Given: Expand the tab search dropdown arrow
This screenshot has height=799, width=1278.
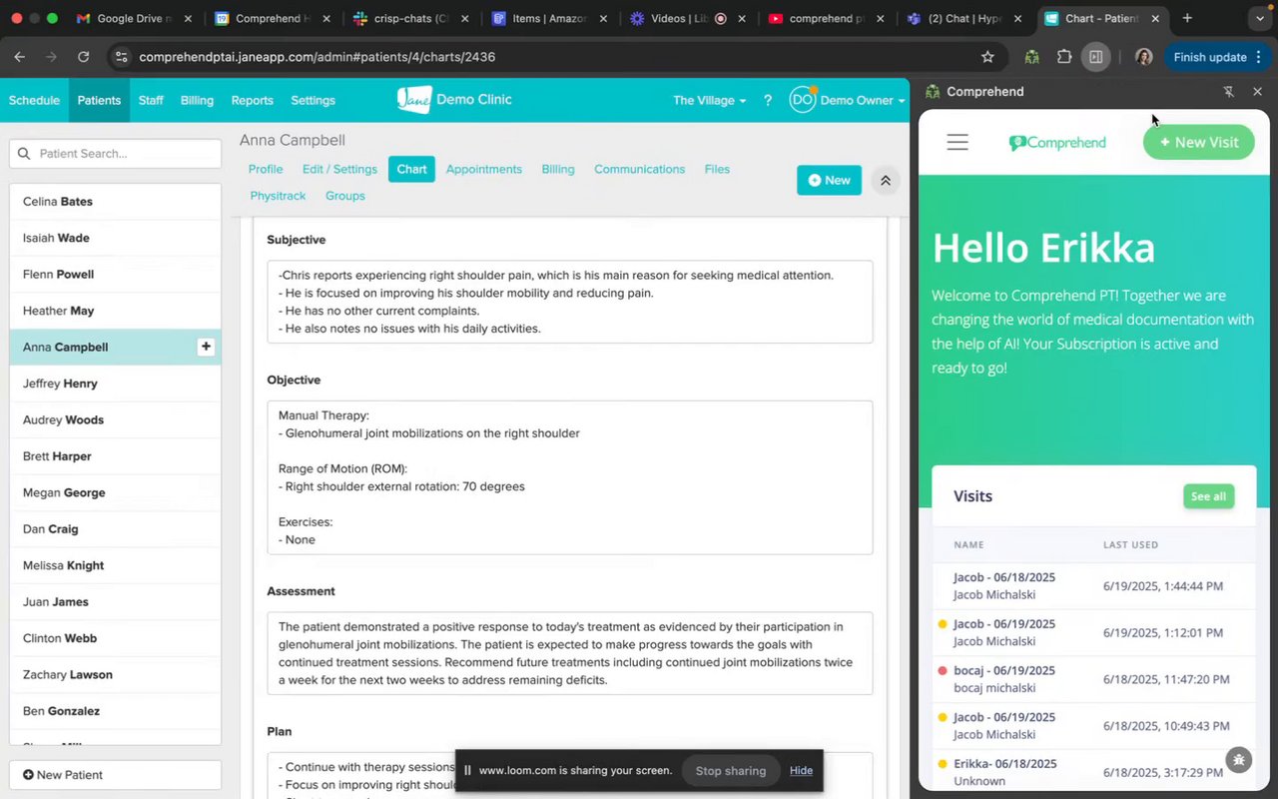Looking at the screenshot, I should 1259,18.
